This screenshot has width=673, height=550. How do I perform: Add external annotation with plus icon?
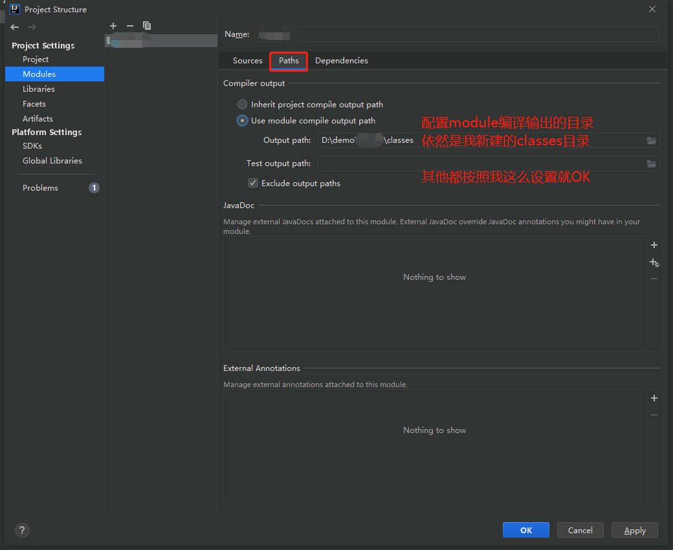click(x=654, y=398)
